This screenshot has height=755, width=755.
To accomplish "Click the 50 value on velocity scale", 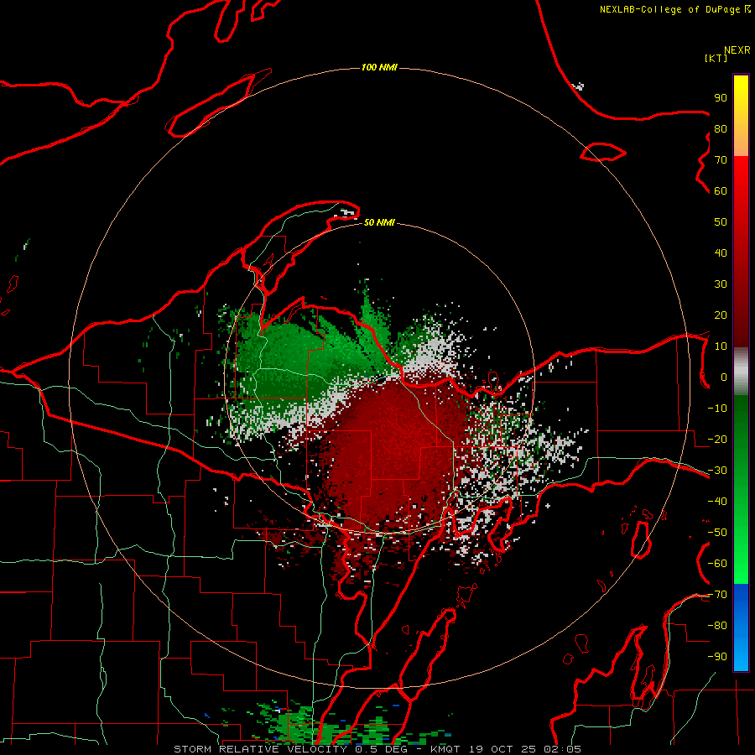I will (x=721, y=222).
